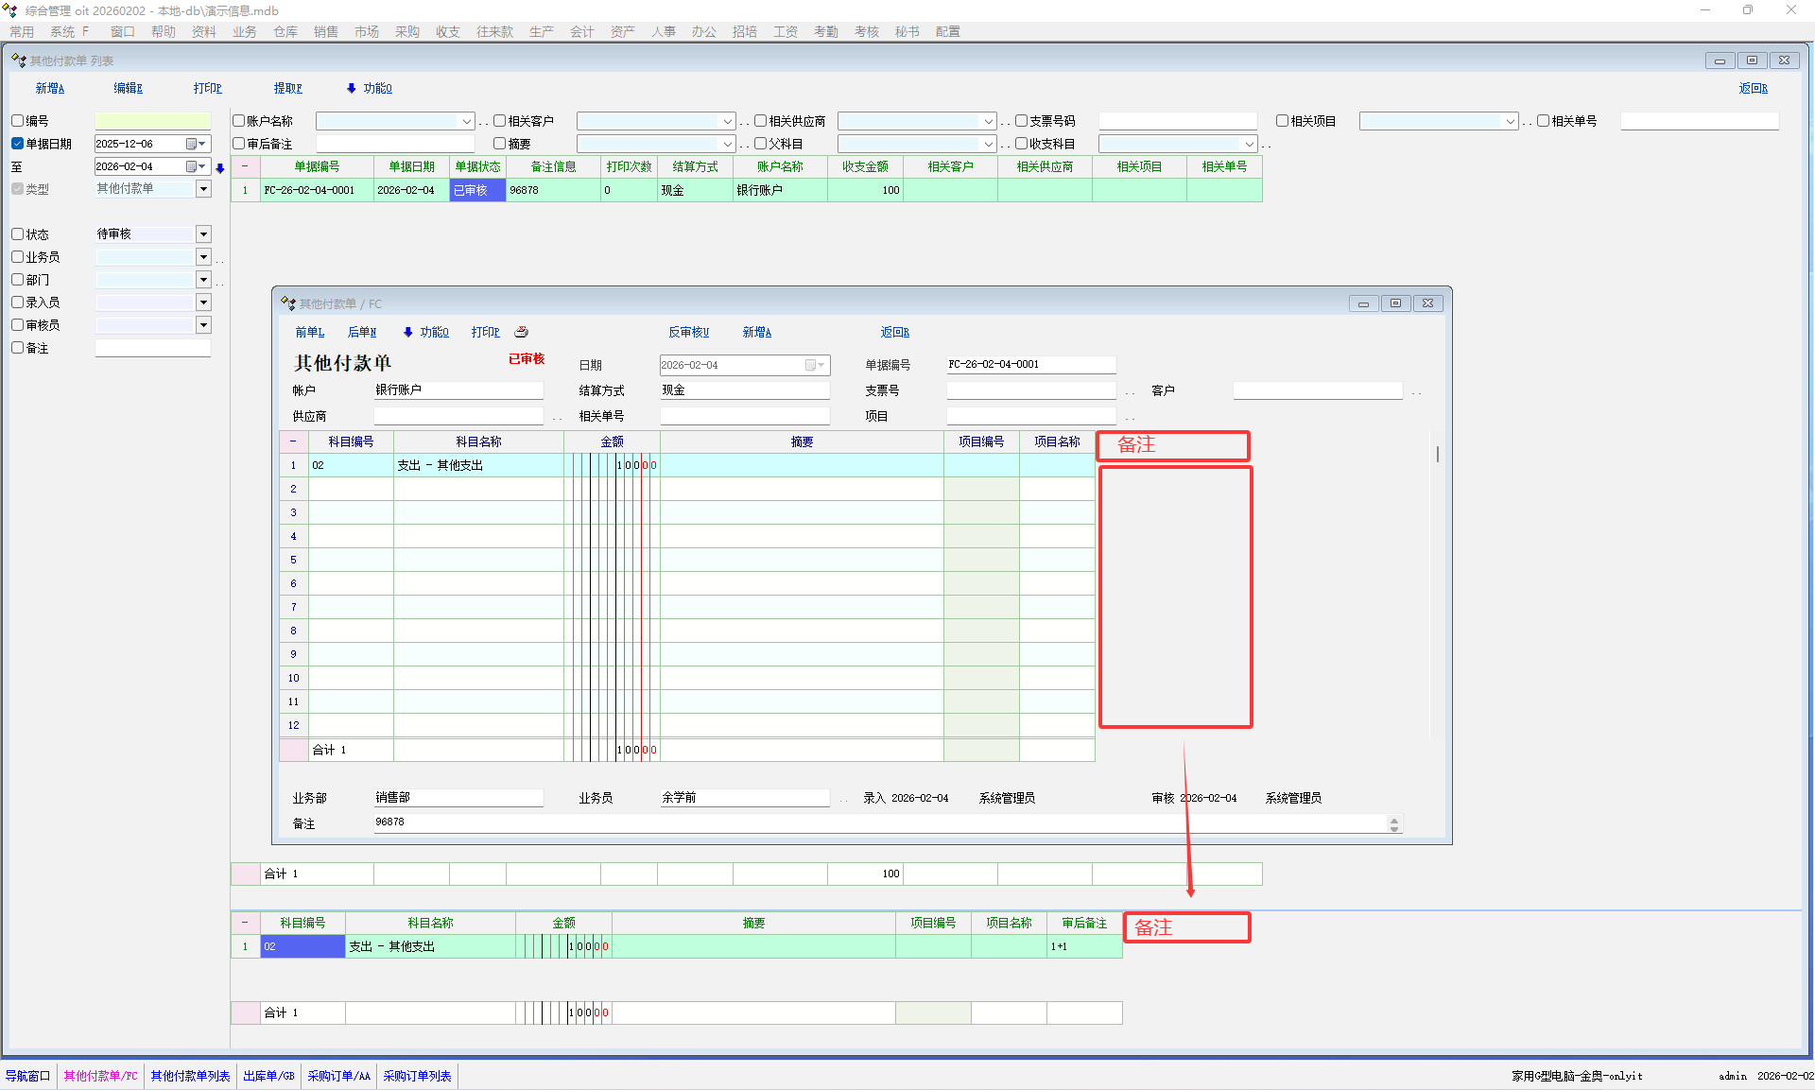Switch to 采购订单列表 tab at bottom

[x=417, y=1076]
